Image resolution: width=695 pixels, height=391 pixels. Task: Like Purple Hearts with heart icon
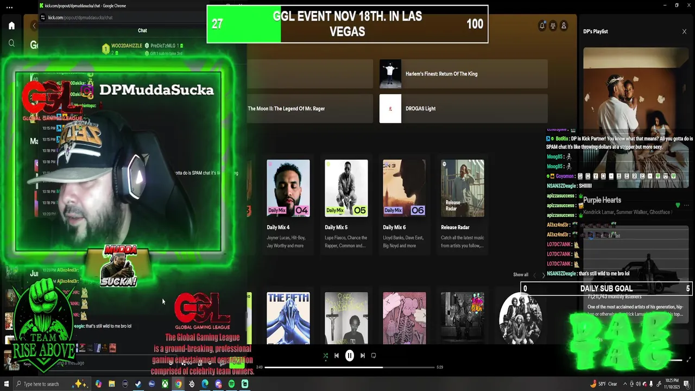tap(678, 205)
